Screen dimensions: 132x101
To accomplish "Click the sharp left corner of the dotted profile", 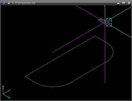I will click(x=25, y=77).
